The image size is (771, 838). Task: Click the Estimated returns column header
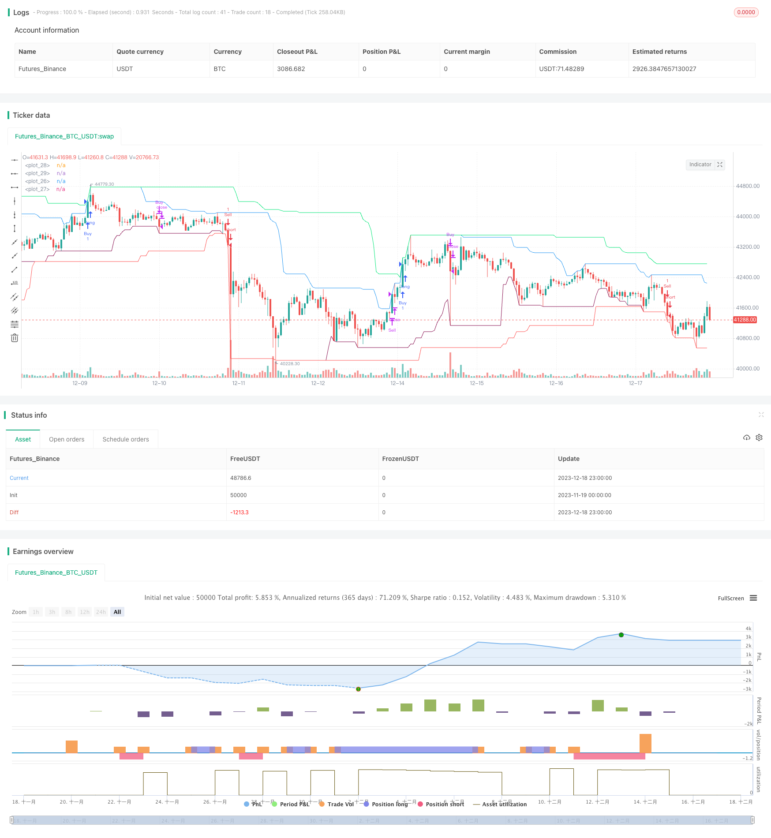(x=660, y=52)
